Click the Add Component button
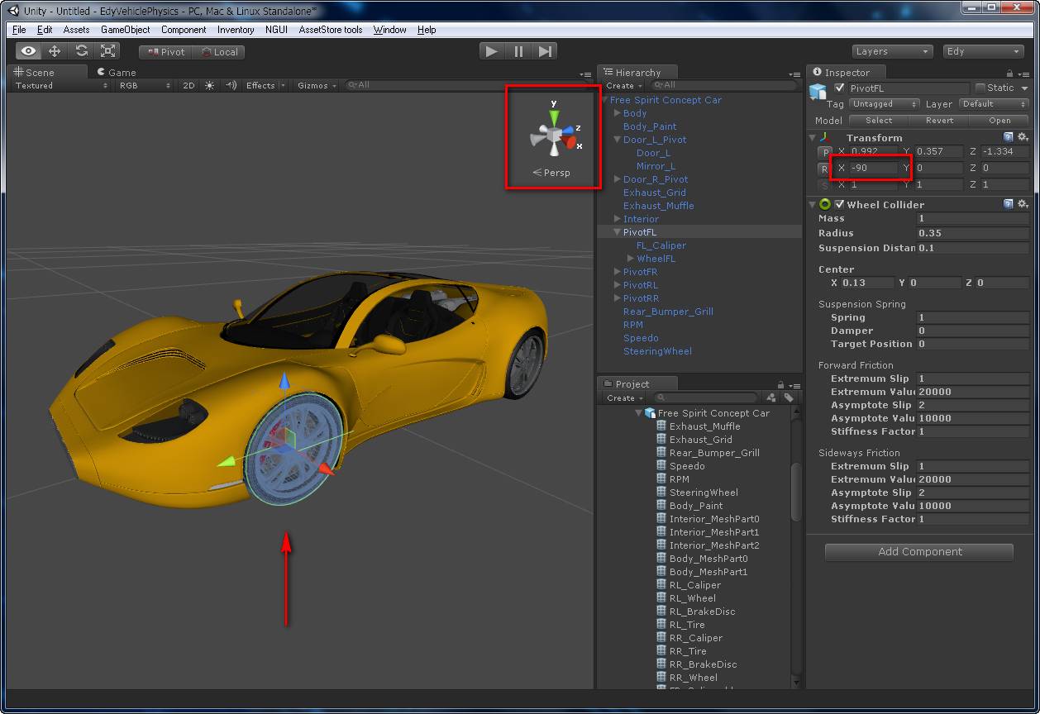 tap(919, 552)
